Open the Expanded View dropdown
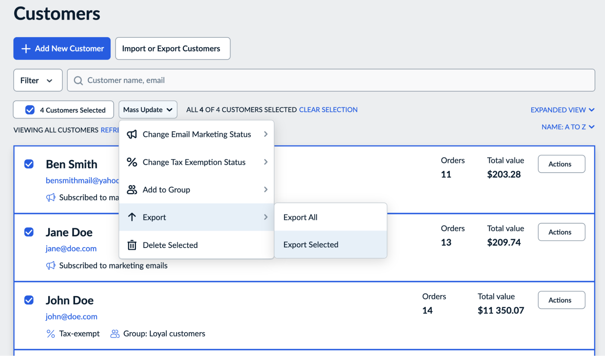Screen dimensions: 605x356 pyautogui.click(x=562, y=109)
